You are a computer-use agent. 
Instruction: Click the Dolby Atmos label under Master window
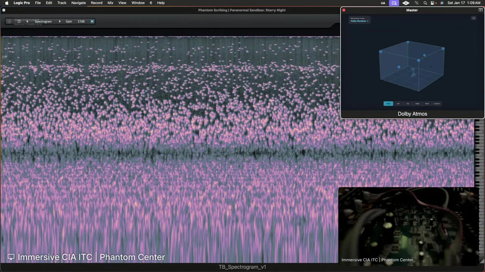click(412, 114)
